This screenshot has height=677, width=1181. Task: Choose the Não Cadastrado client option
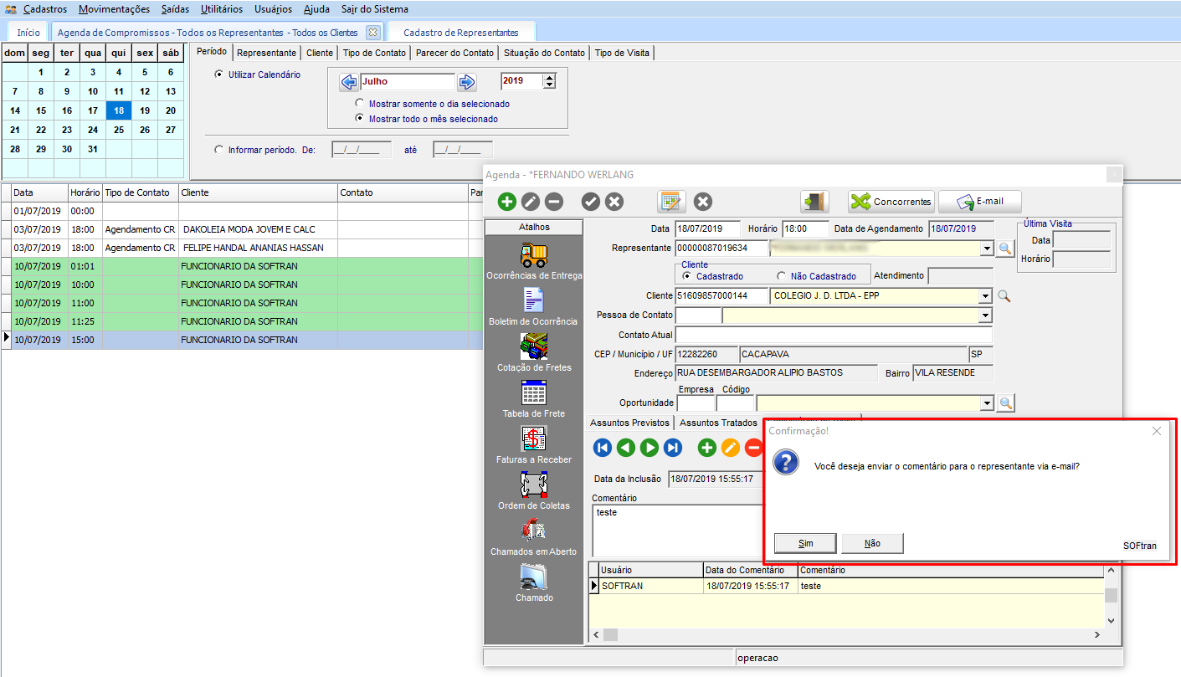[781, 276]
